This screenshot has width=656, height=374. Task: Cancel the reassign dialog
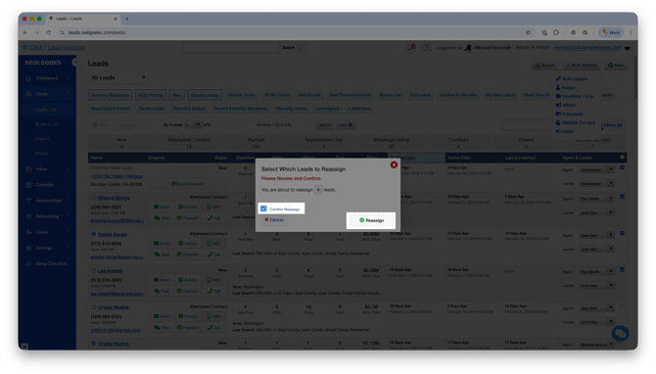274,219
